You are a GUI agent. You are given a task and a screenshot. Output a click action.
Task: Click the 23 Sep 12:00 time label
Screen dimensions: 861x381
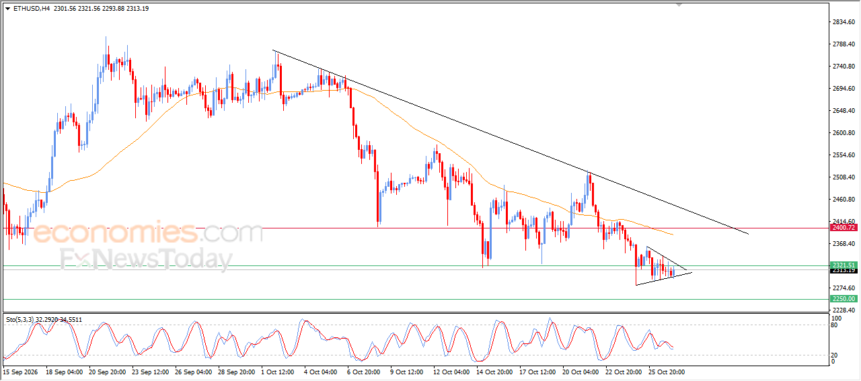[x=152, y=371]
